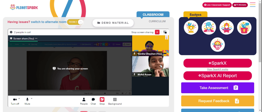Click the 'Stop screen sharing' label

(x=142, y=32)
